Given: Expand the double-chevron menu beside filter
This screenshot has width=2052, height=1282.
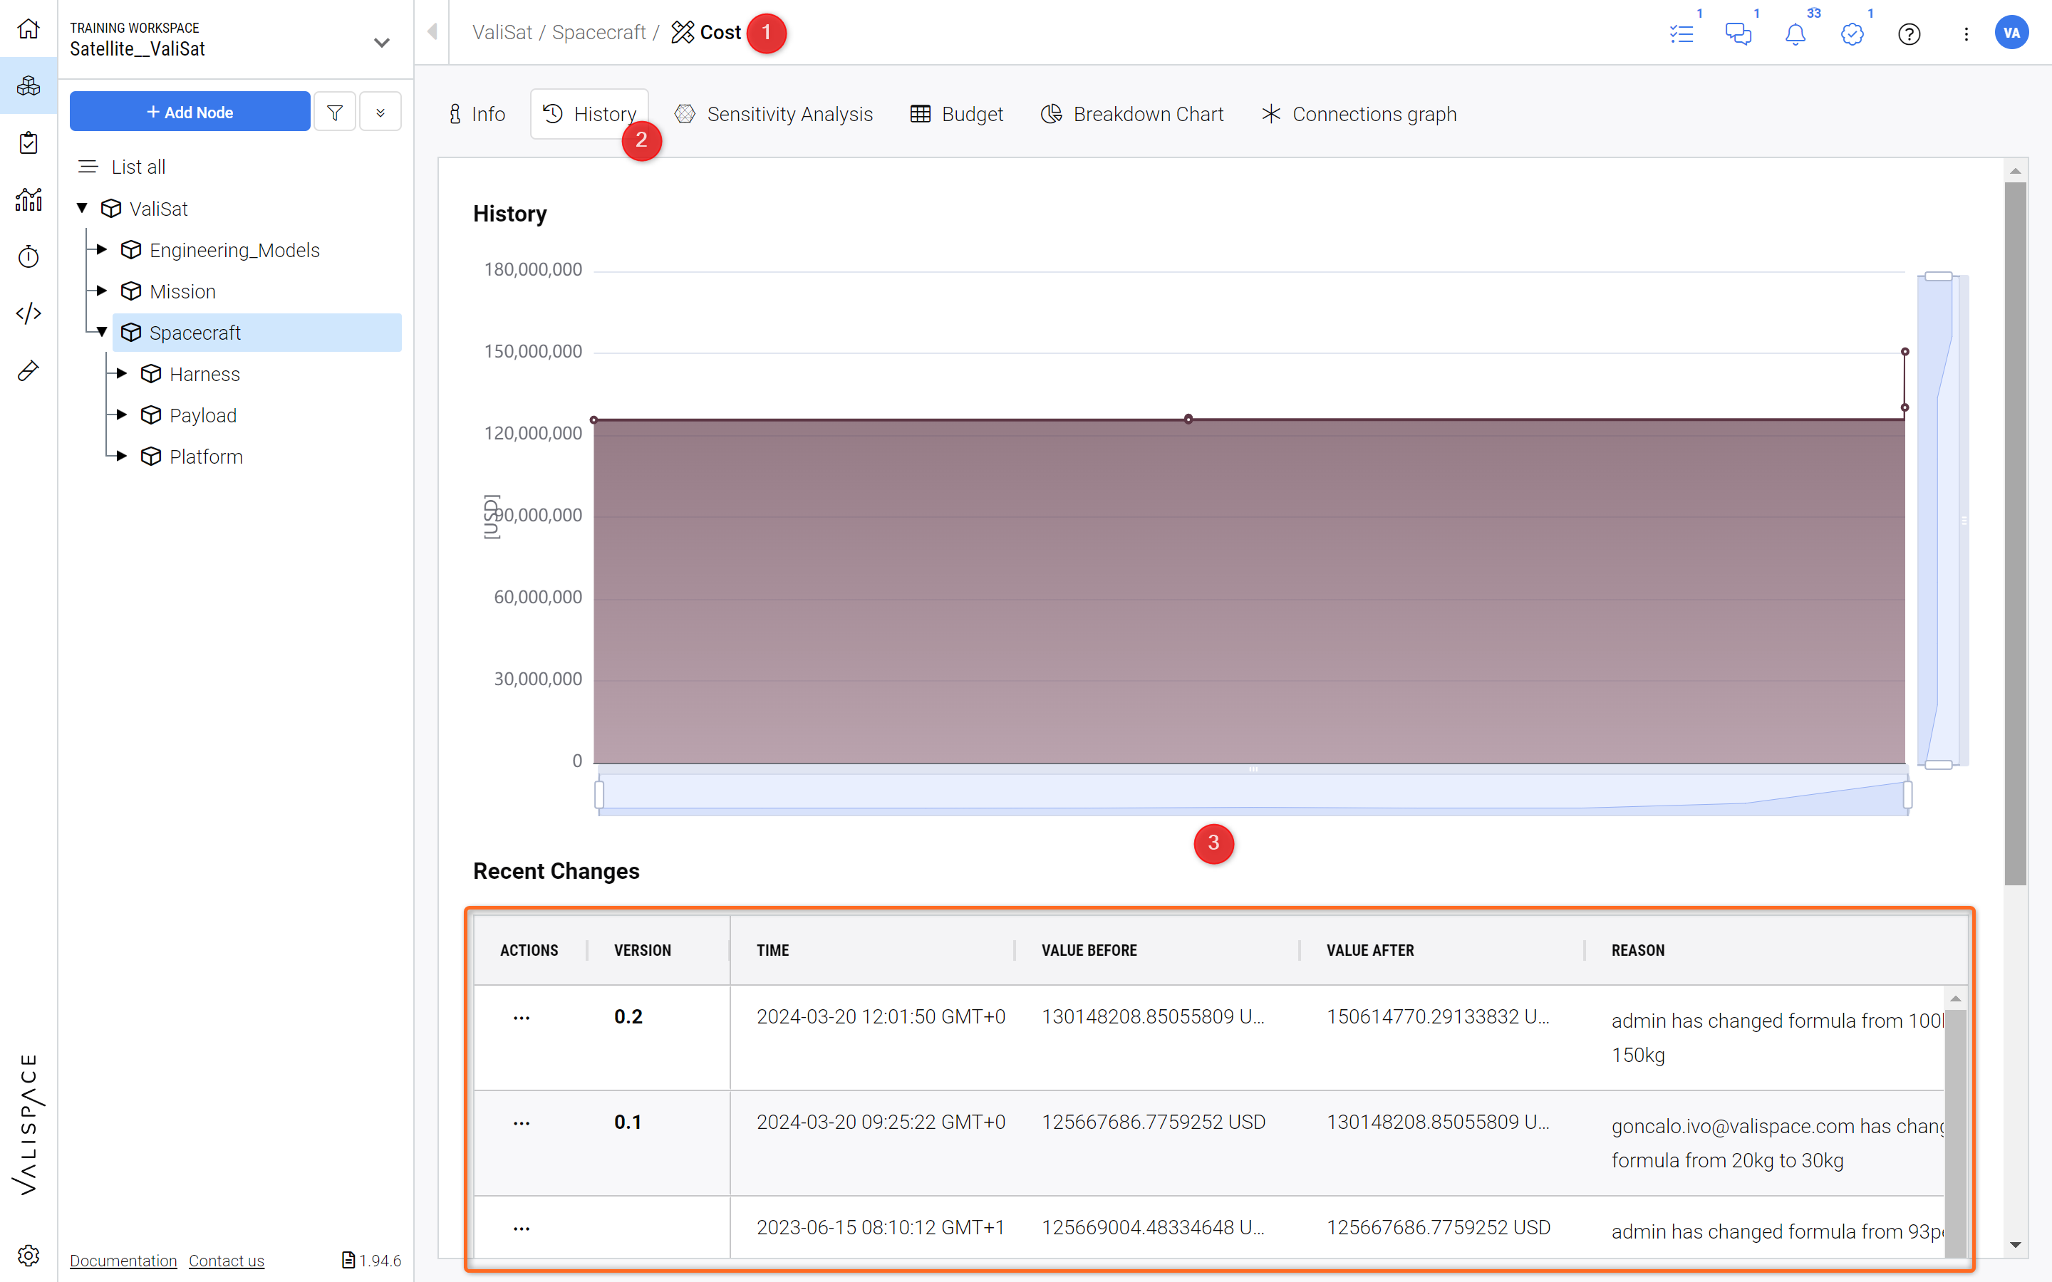Looking at the screenshot, I should pyautogui.click(x=380, y=112).
